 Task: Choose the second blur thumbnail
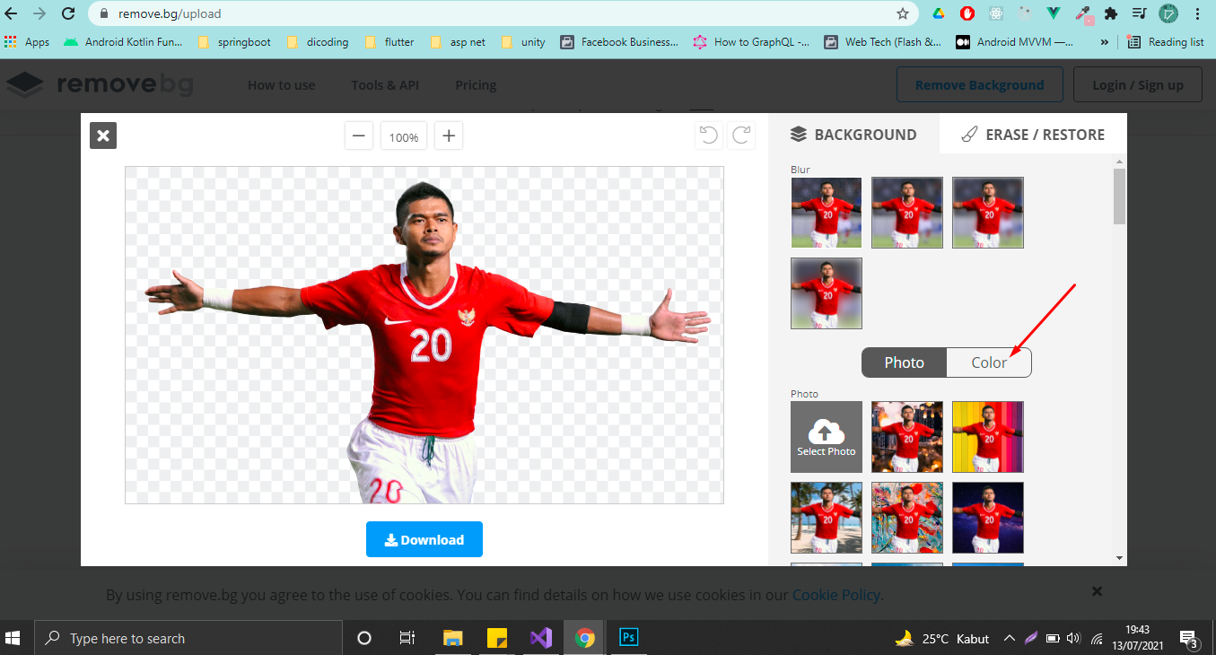tap(907, 213)
